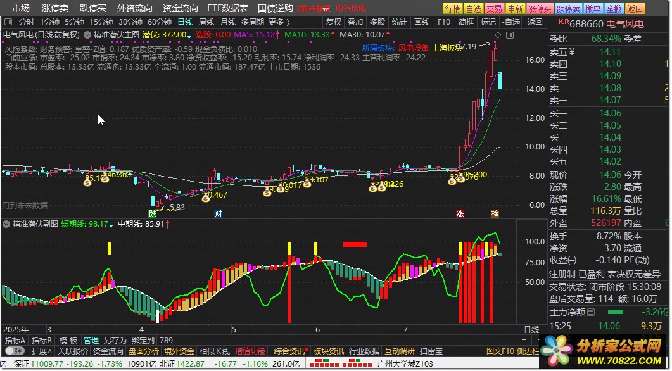The width and height of the screenshot is (672, 371).
Task: Click the blue 全撤 button
Action: (614, 9)
